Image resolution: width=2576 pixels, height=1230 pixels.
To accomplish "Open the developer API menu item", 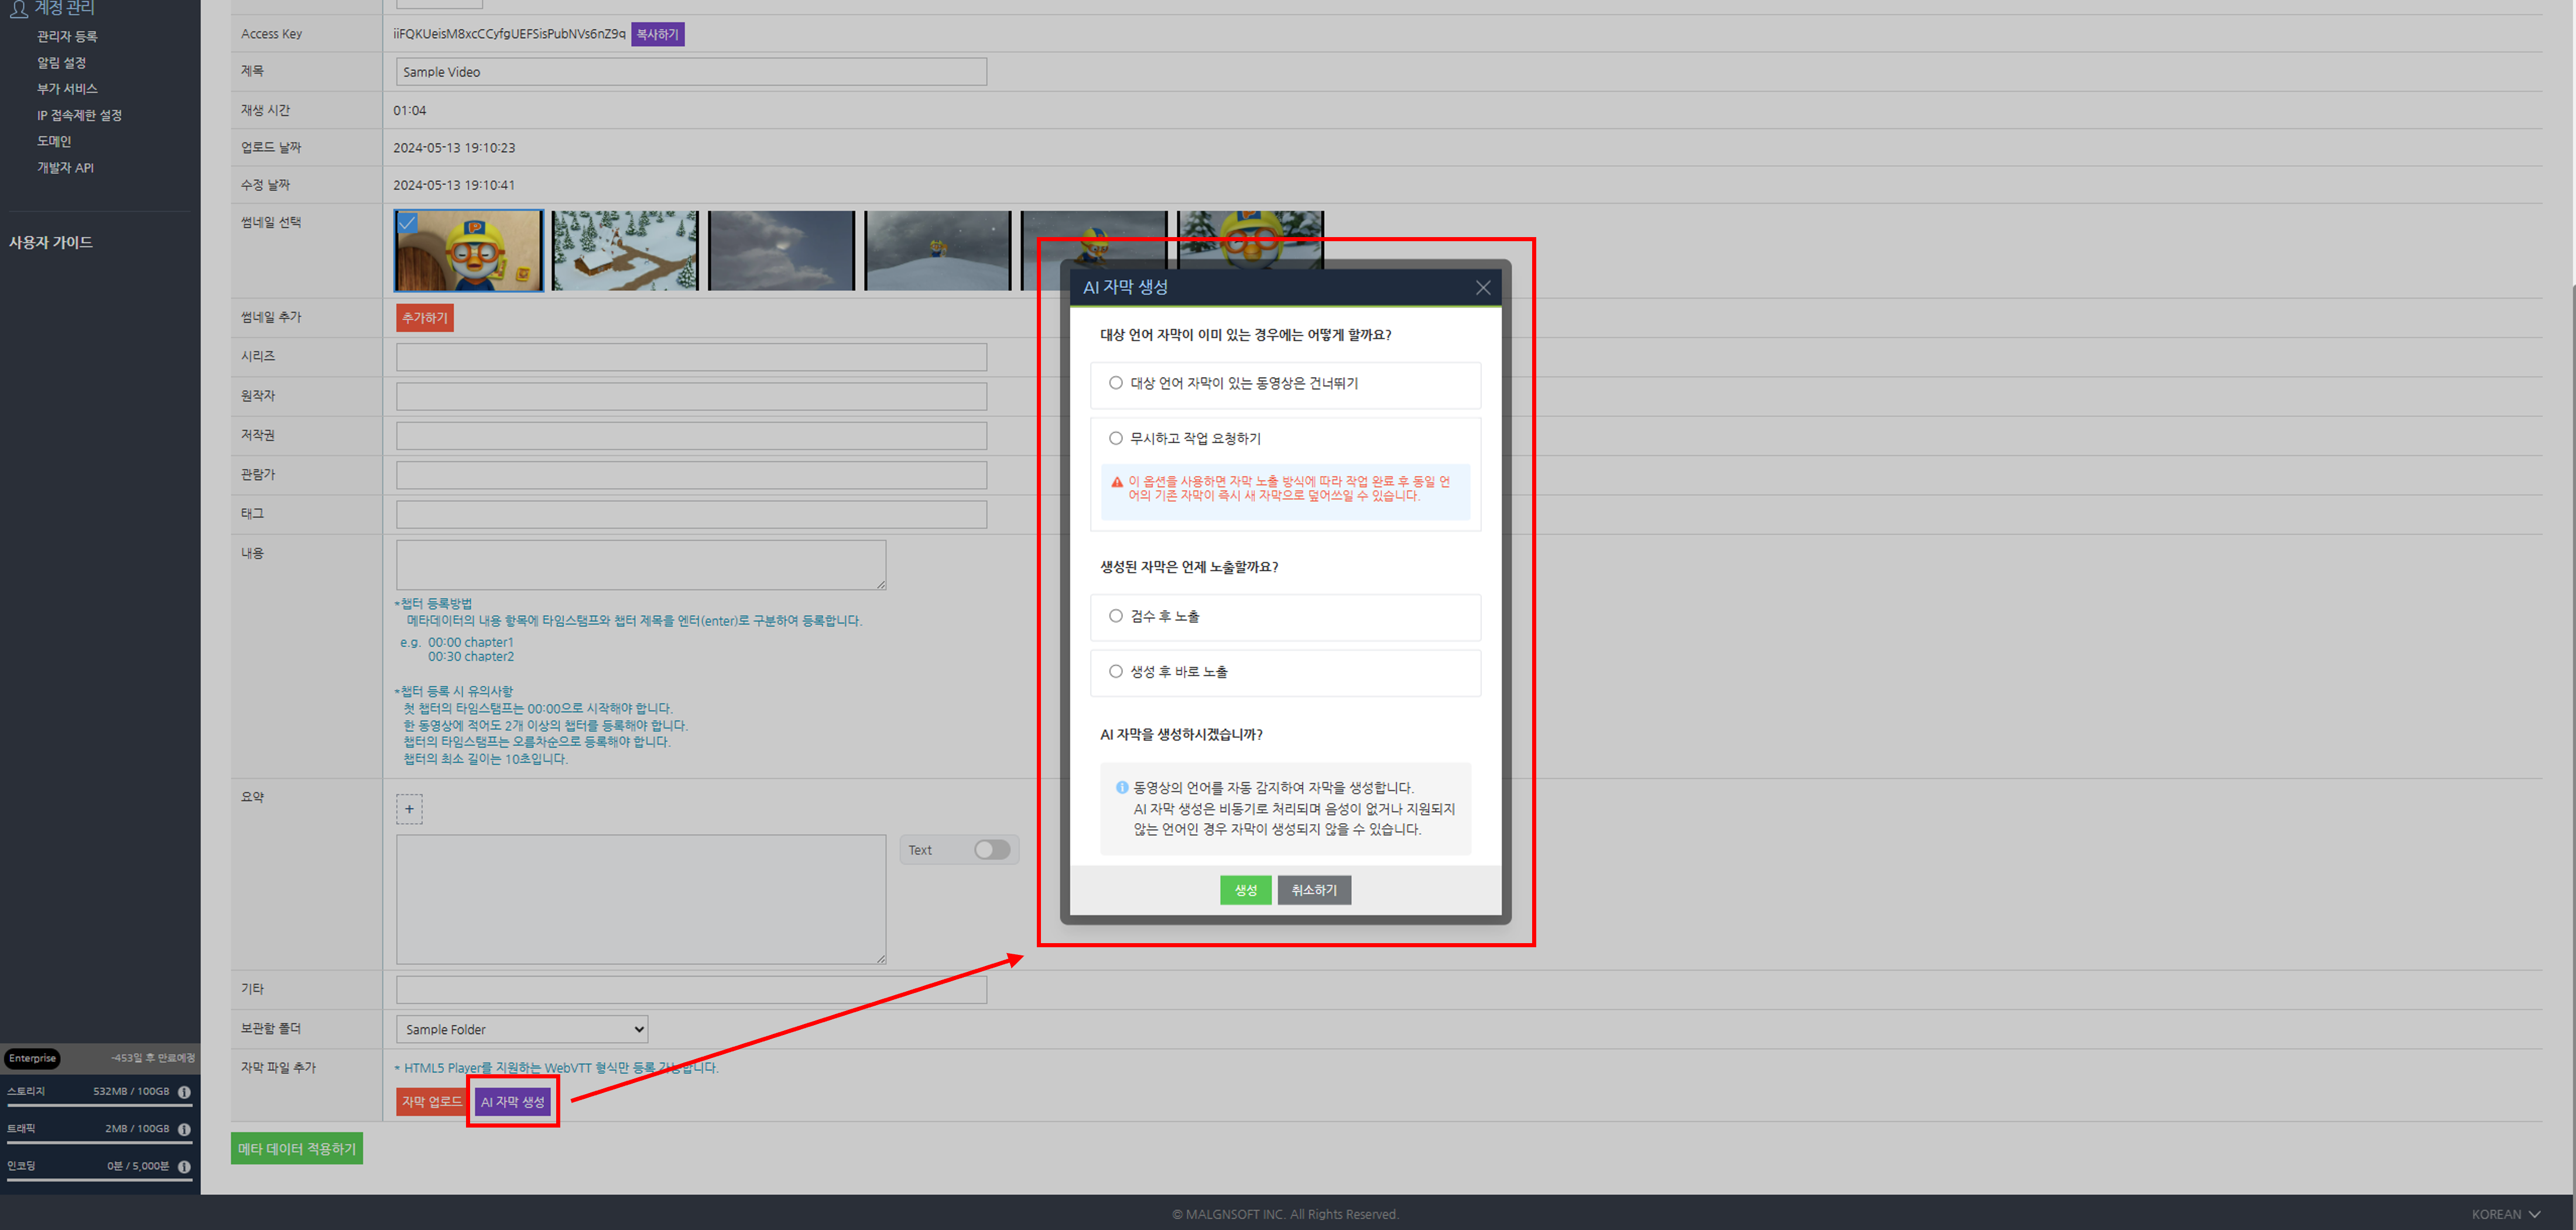I will click(x=65, y=168).
